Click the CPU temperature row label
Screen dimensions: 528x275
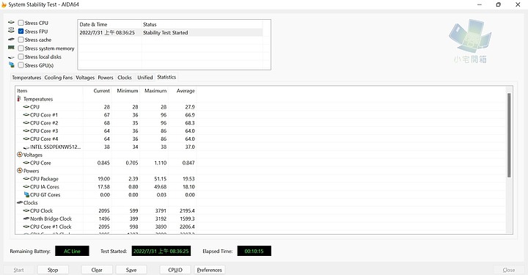(34, 107)
